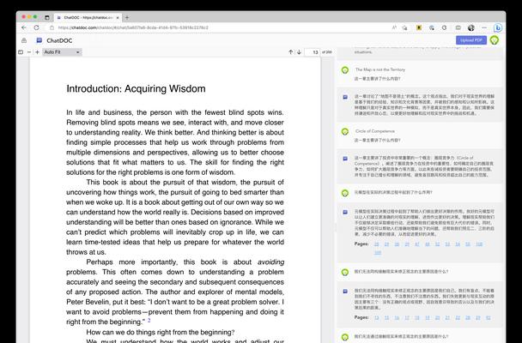Open the Auto Fit zoom dropdown
522x343 pixels.
62,52
